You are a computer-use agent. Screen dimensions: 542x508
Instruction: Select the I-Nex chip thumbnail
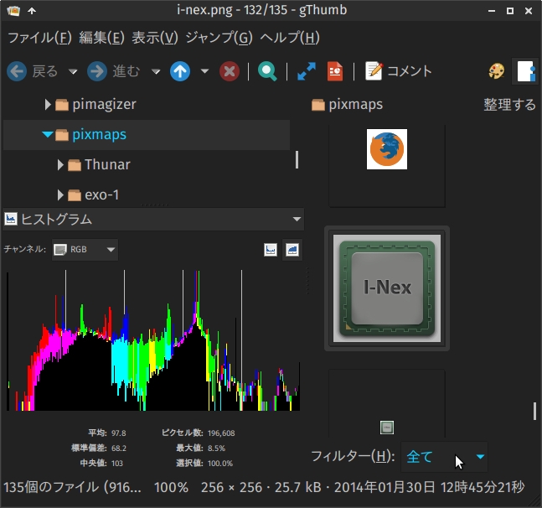(x=387, y=288)
